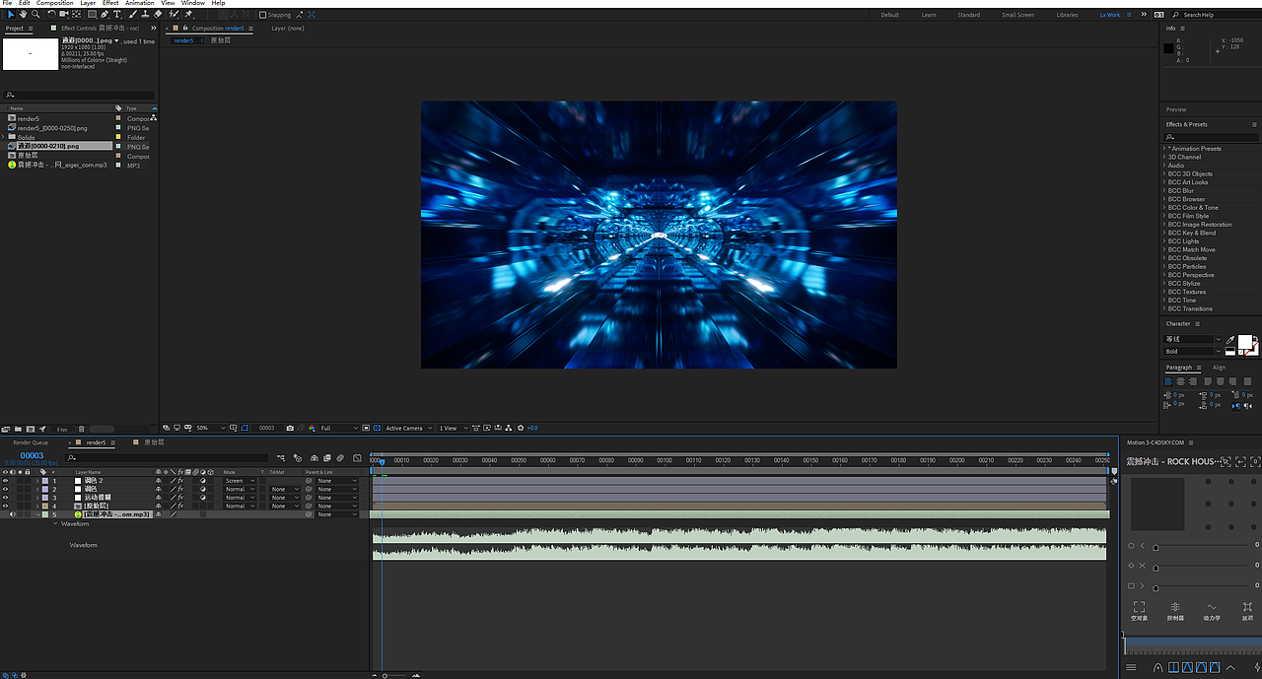Viewport: 1262px width, 679px height.
Task: Enable the Snapping checkbox
Action: point(262,15)
